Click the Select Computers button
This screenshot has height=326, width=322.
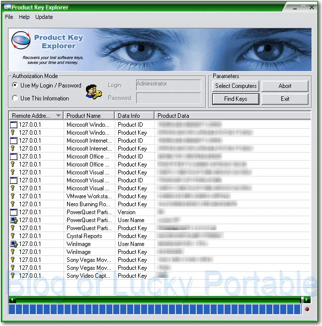click(x=236, y=86)
